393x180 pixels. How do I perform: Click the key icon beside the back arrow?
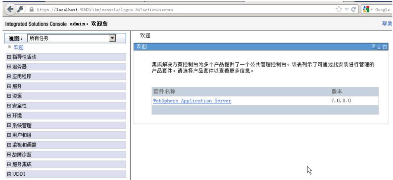tap(20, 9)
